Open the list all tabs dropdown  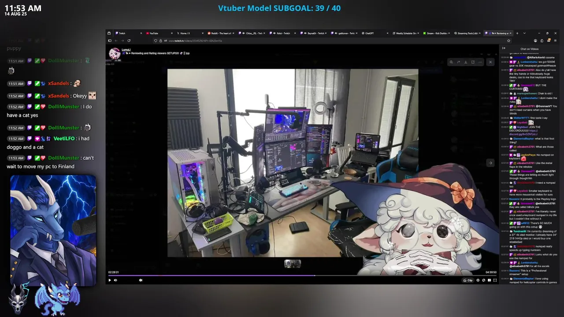pyautogui.click(x=524, y=33)
